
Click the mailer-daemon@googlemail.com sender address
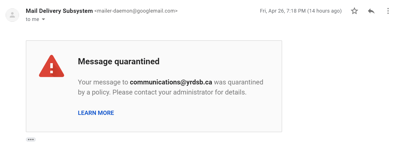tap(136, 11)
